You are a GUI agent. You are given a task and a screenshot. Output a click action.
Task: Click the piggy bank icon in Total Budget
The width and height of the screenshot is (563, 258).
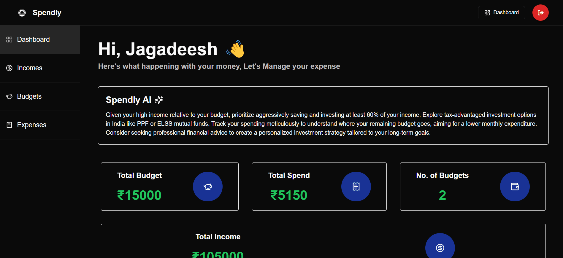(x=208, y=187)
